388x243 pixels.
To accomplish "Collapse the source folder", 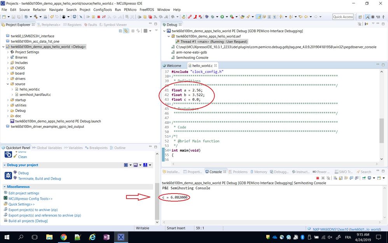I will [x=8, y=84].
